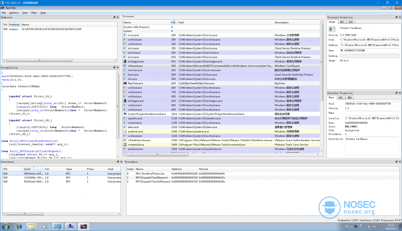Select RPCDispatchClientUIRequest procedure row
402x231 pixels.
tap(263, 181)
